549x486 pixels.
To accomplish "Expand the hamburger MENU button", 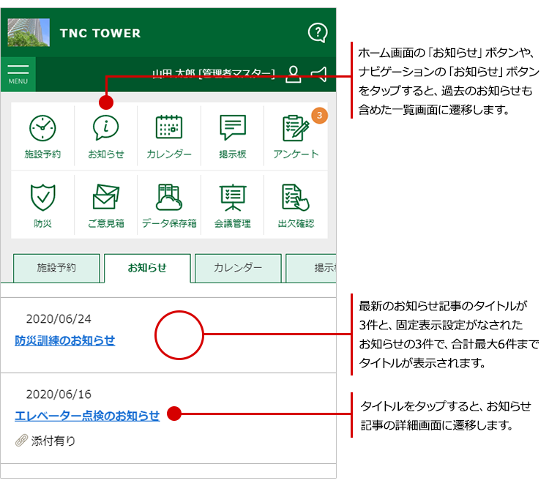I will pos(18,74).
